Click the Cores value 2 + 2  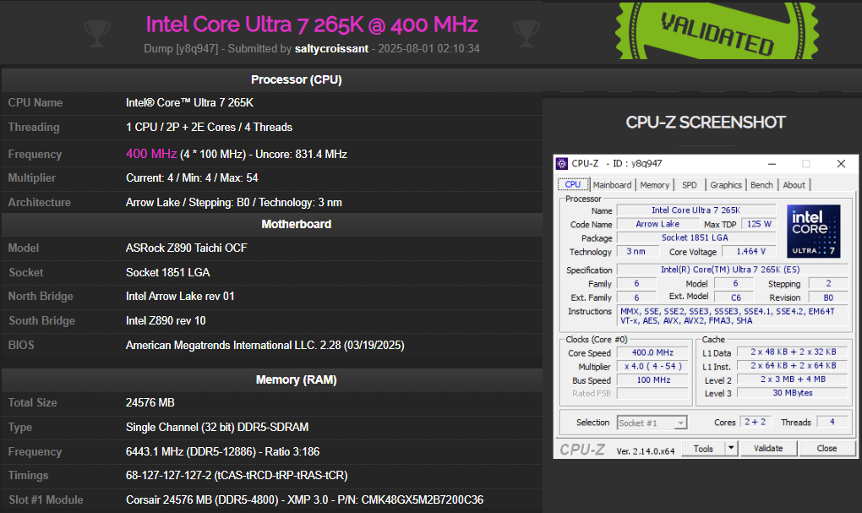click(x=756, y=422)
